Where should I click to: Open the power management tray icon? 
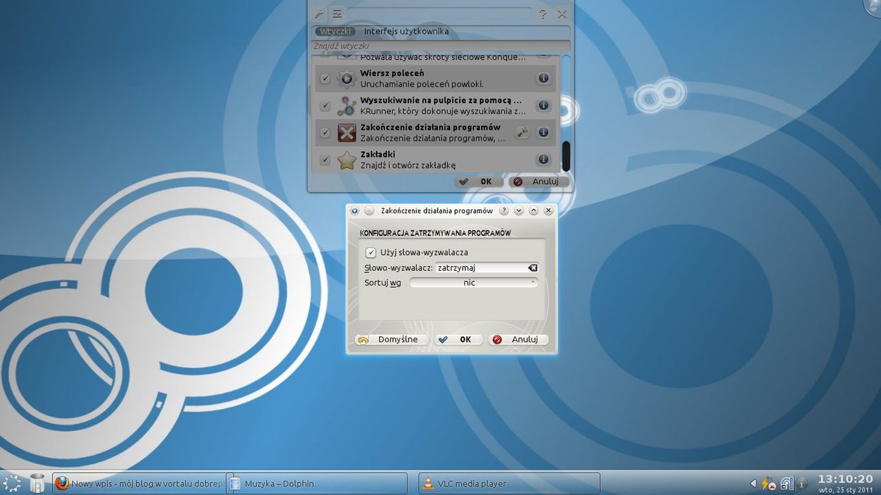pyautogui.click(x=767, y=483)
